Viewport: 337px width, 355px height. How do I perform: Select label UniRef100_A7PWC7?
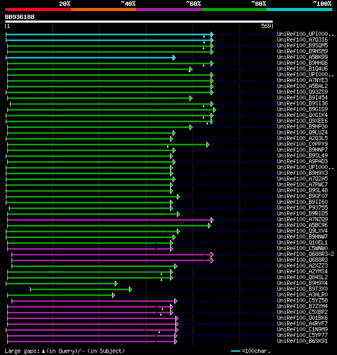[x=302, y=184]
